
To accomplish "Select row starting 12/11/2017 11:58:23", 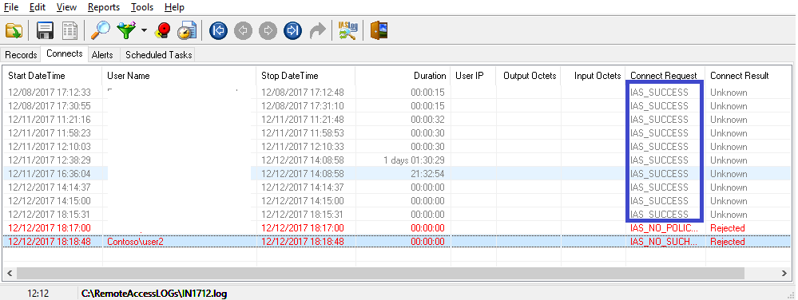I will 398,133.
